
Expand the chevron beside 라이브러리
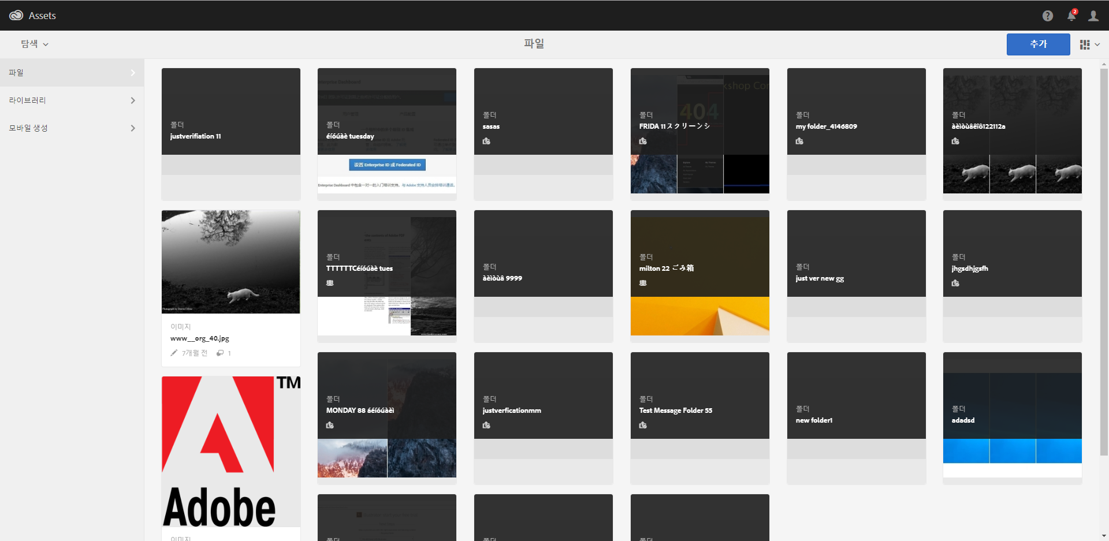pos(133,100)
